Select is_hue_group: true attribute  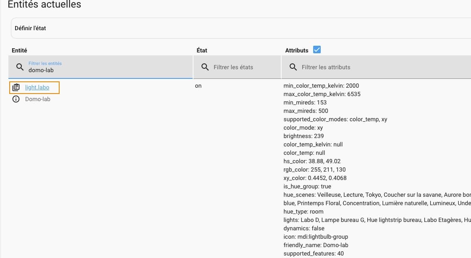point(307,187)
